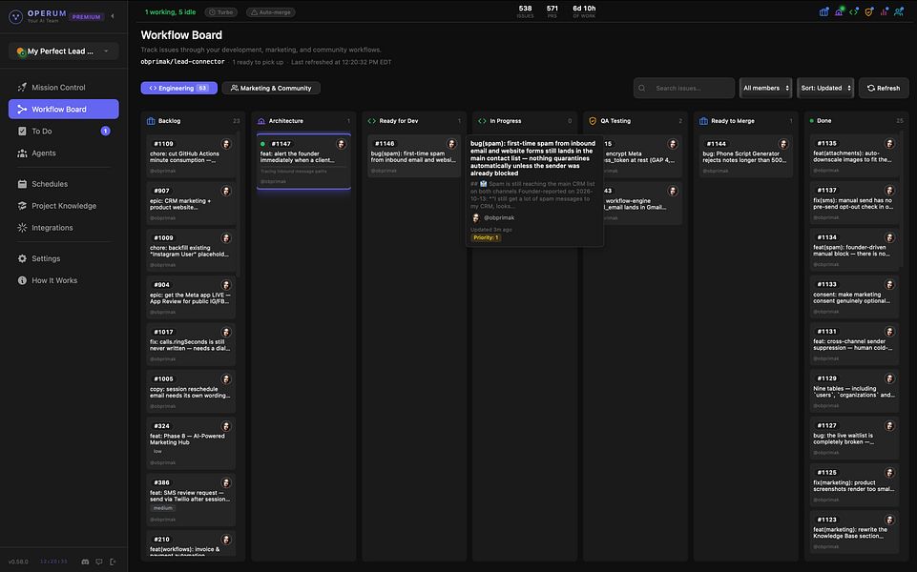Click the QA Testing shield icon
The width and height of the screenshot is (917, 572).
(593, 121)
